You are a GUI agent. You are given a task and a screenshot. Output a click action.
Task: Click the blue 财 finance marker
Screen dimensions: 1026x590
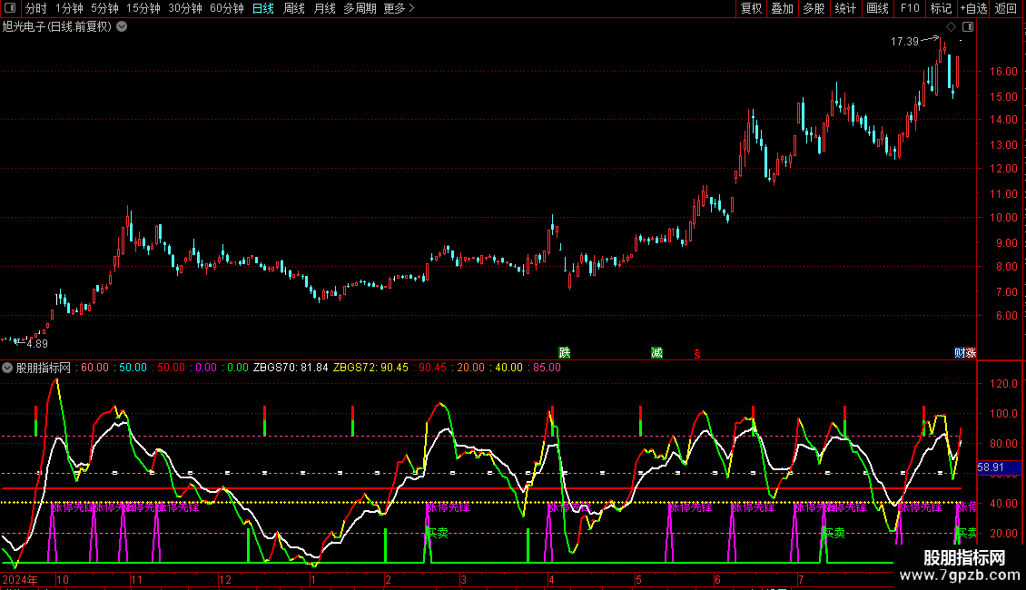tap(959, 353)
